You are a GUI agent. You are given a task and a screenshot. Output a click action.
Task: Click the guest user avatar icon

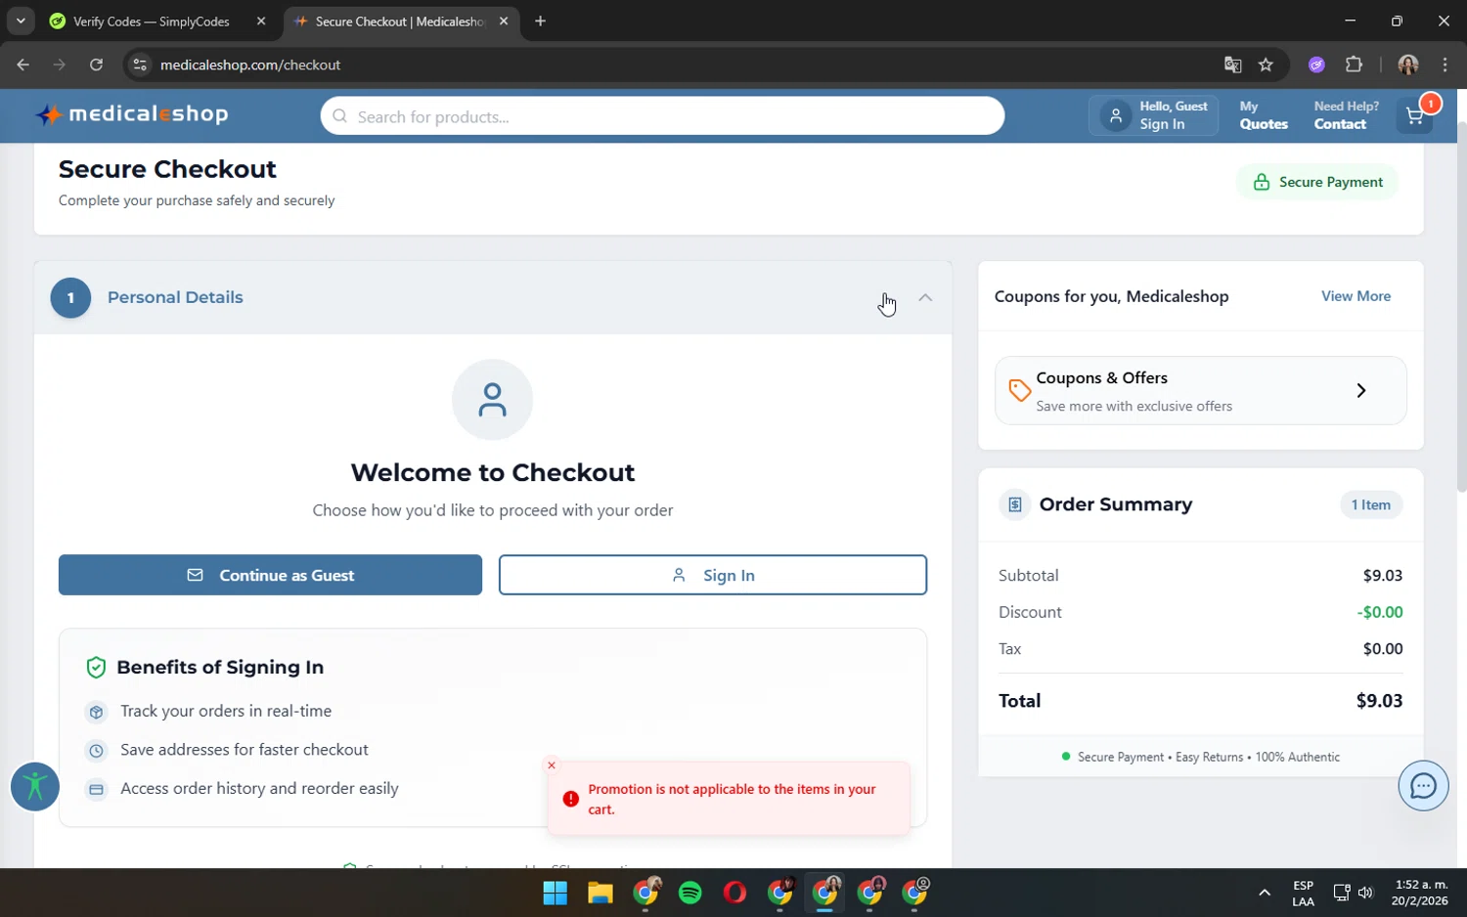pyautogui.click(x=1115, y=115)
